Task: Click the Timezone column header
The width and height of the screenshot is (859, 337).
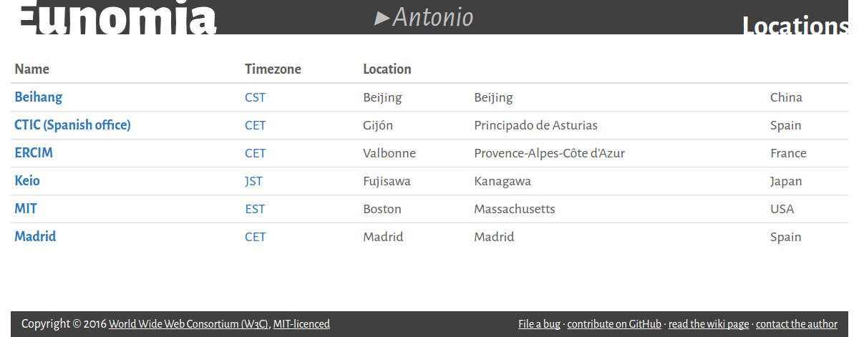Action: [273, 69]
